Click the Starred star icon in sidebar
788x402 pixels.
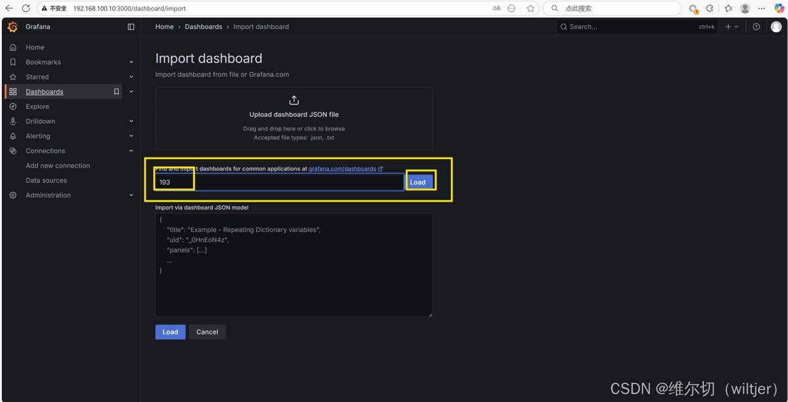[x=12, y=77]
